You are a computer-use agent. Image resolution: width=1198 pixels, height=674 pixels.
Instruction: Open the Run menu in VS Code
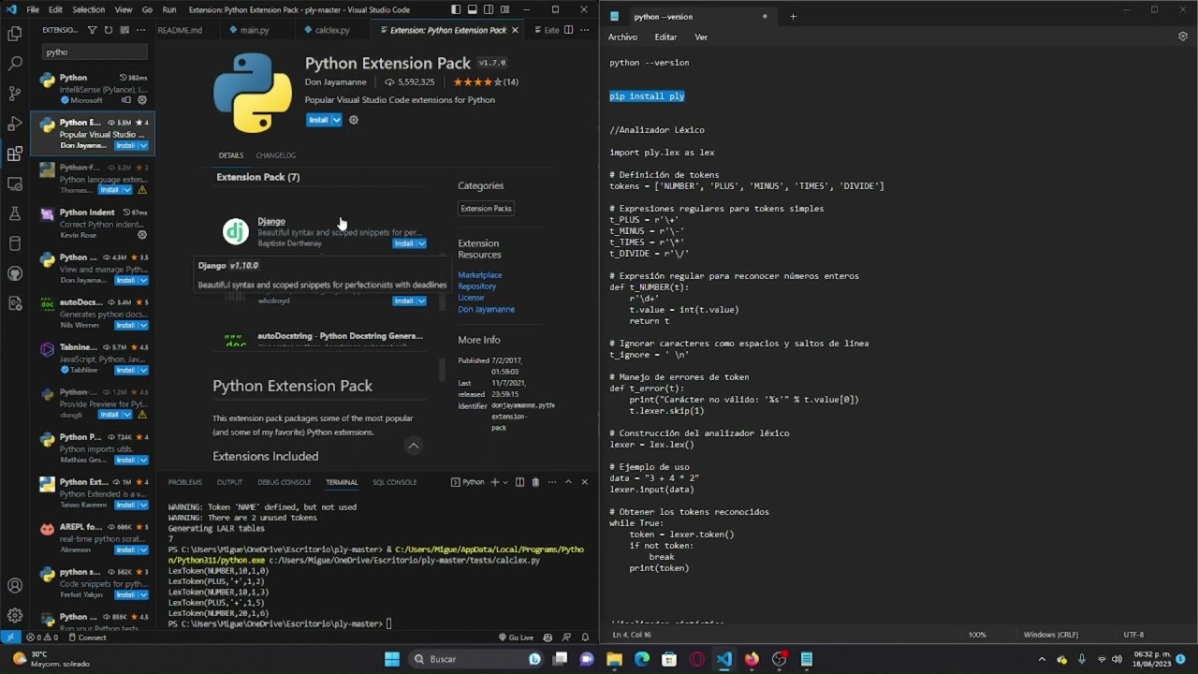pyautogui.click(x=168, y=9)
